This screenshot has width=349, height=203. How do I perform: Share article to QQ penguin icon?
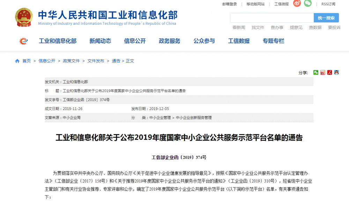tap(336, 72)
